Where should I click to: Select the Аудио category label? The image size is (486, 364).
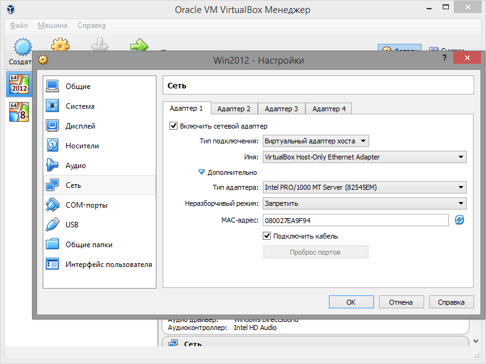coord(75,166)
